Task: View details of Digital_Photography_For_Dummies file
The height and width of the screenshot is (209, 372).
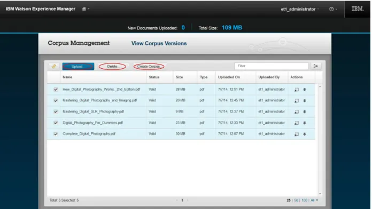Action: [x=297, y=123]
